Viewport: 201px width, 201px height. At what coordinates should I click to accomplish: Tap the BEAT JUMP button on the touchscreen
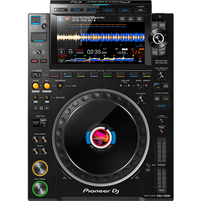(x=139, y=19)
